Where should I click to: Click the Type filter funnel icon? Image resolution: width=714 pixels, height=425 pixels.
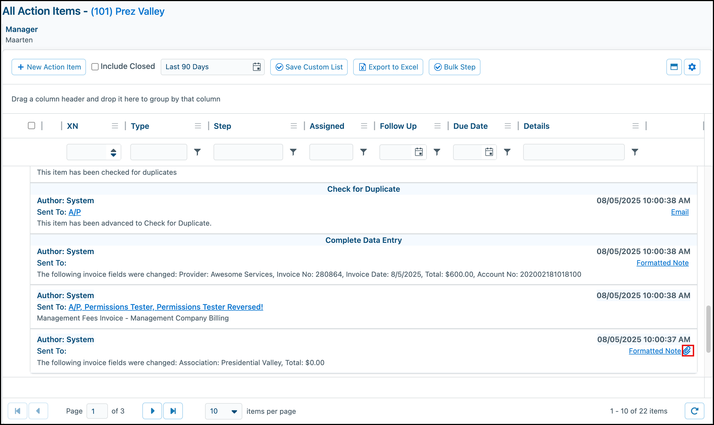(197, 152)
